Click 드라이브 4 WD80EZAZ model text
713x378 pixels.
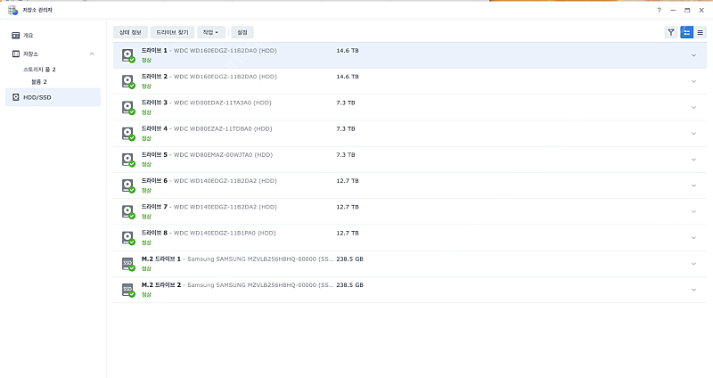pyautogui.click(x=223, y=128)
